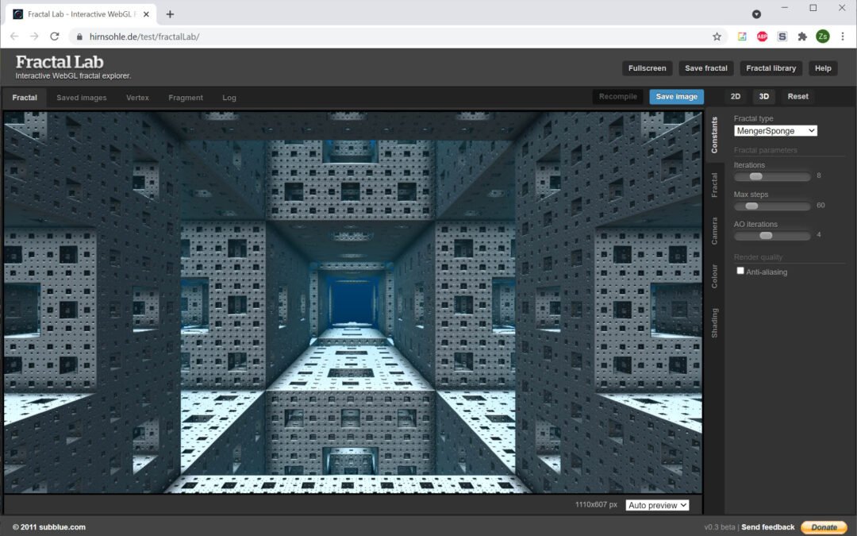The width and height of the screenshot is (857, 536).
Task: Adjust the Iterations slider
Action: 756,176
